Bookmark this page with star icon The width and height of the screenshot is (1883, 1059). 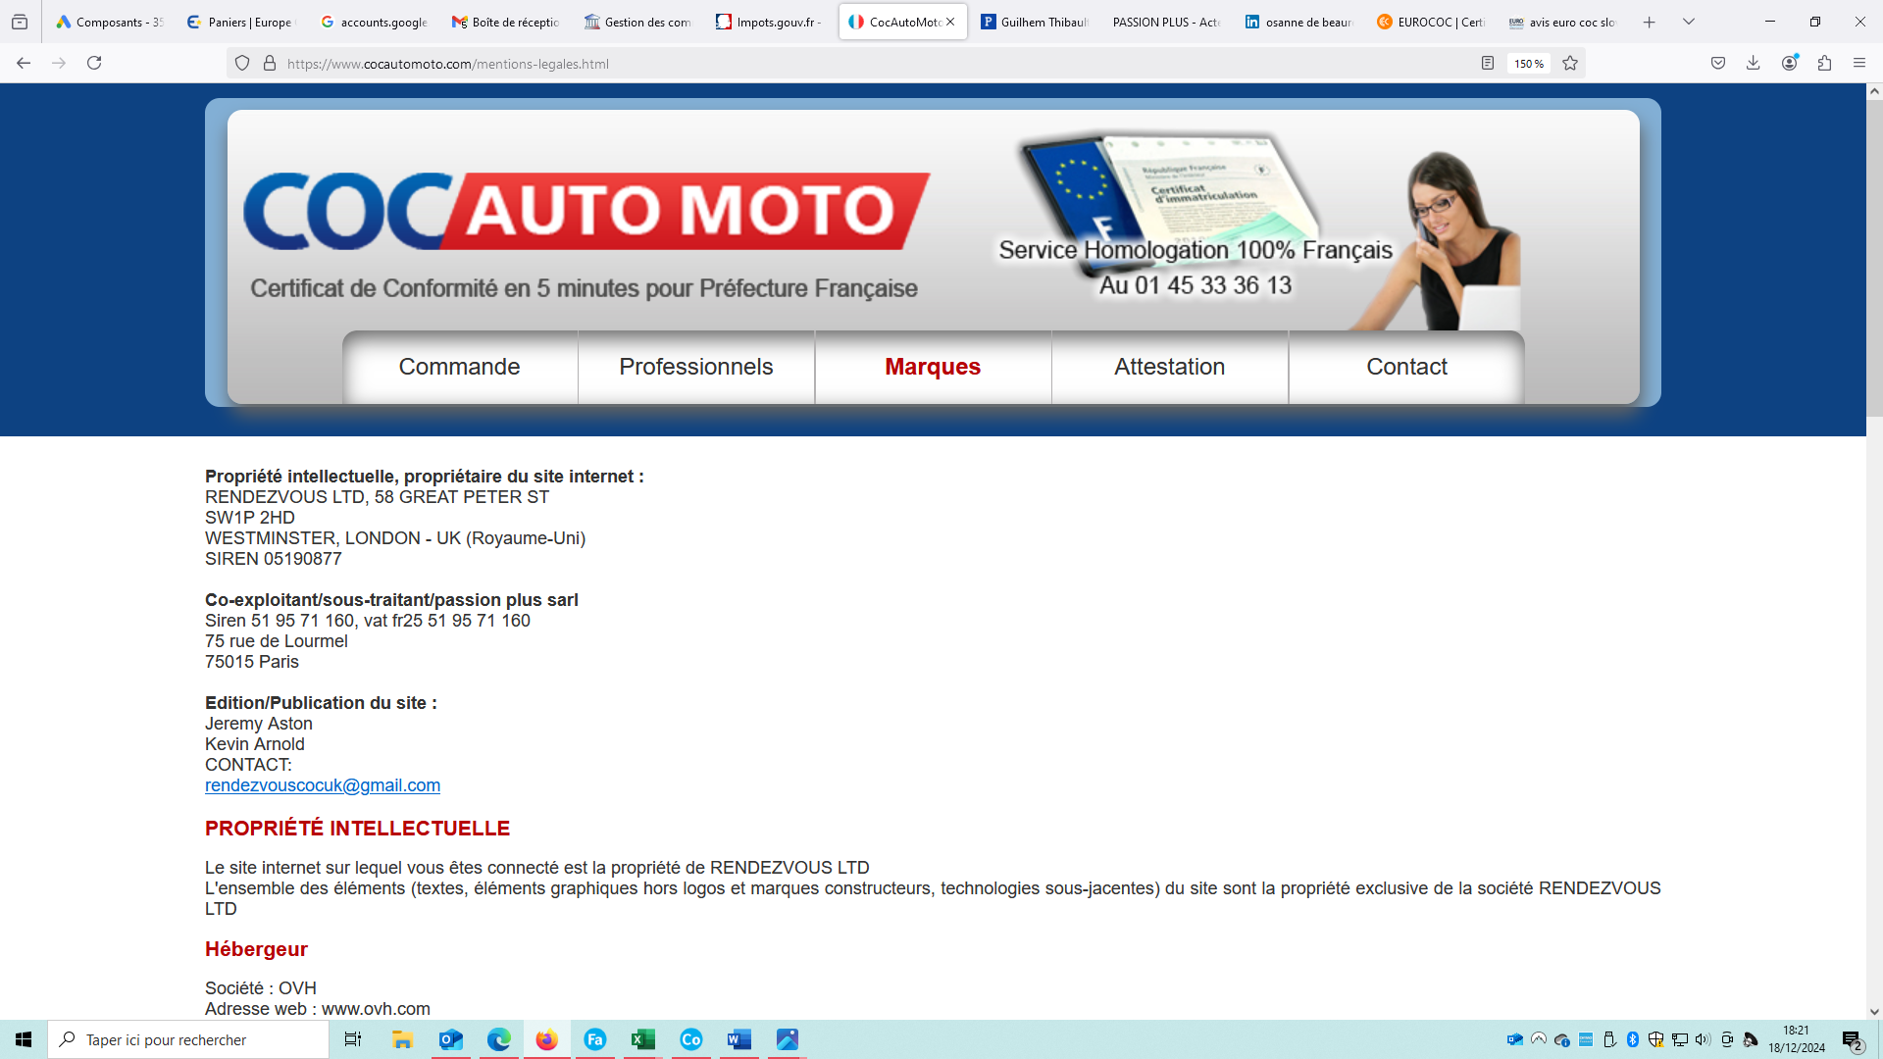tap(1570, 63)
